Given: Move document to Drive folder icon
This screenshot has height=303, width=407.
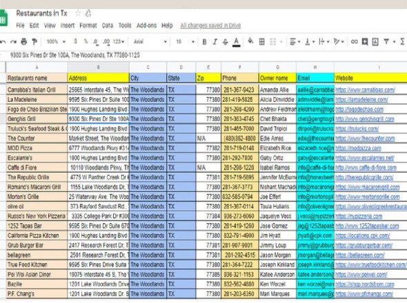Looking at the screenshot, I should point(88,13).
